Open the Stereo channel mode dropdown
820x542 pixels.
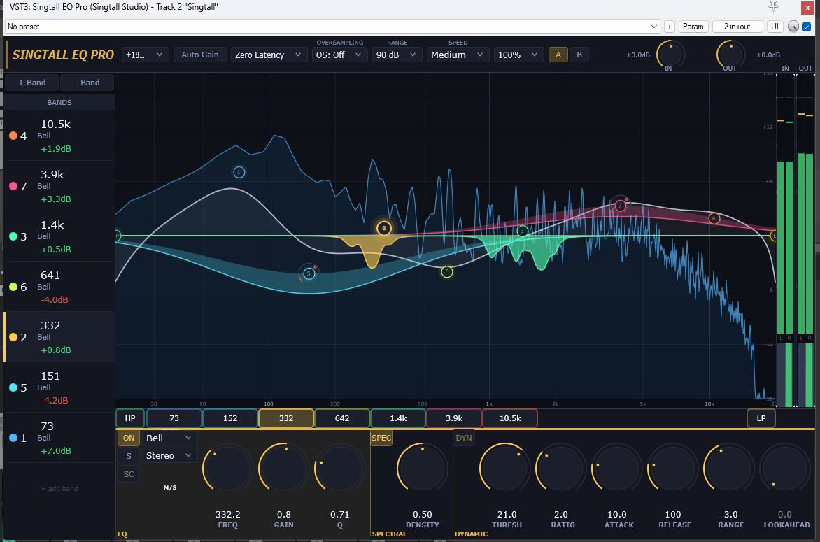point(169,456)
